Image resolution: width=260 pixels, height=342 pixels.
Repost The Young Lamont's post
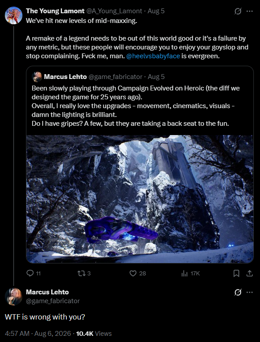tap(81, 273)
